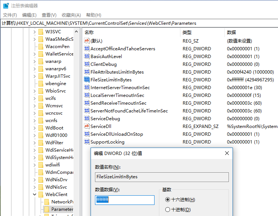Click InternetServerTimeoutInSec DWORD icon

point(87,87)
